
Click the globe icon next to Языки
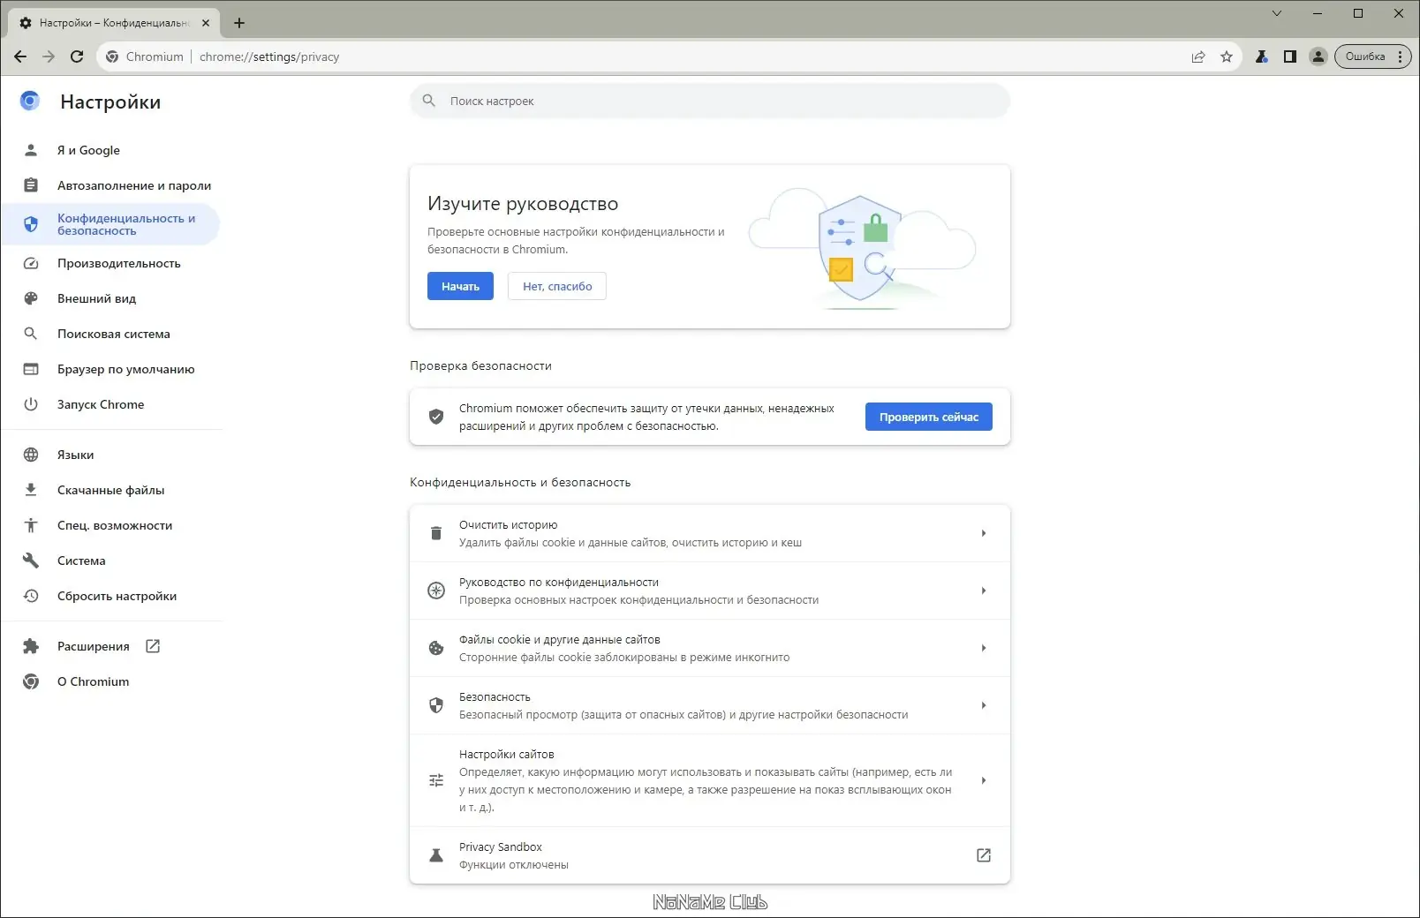point(30,455)
